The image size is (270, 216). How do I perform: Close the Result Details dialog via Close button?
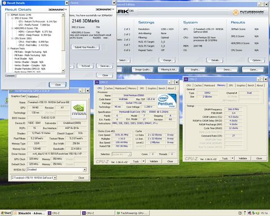(x=58, y=85)
